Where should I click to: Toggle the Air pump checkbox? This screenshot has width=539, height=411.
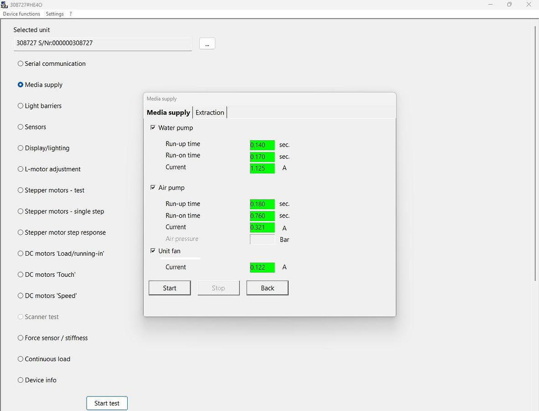(x=153, y=188)
